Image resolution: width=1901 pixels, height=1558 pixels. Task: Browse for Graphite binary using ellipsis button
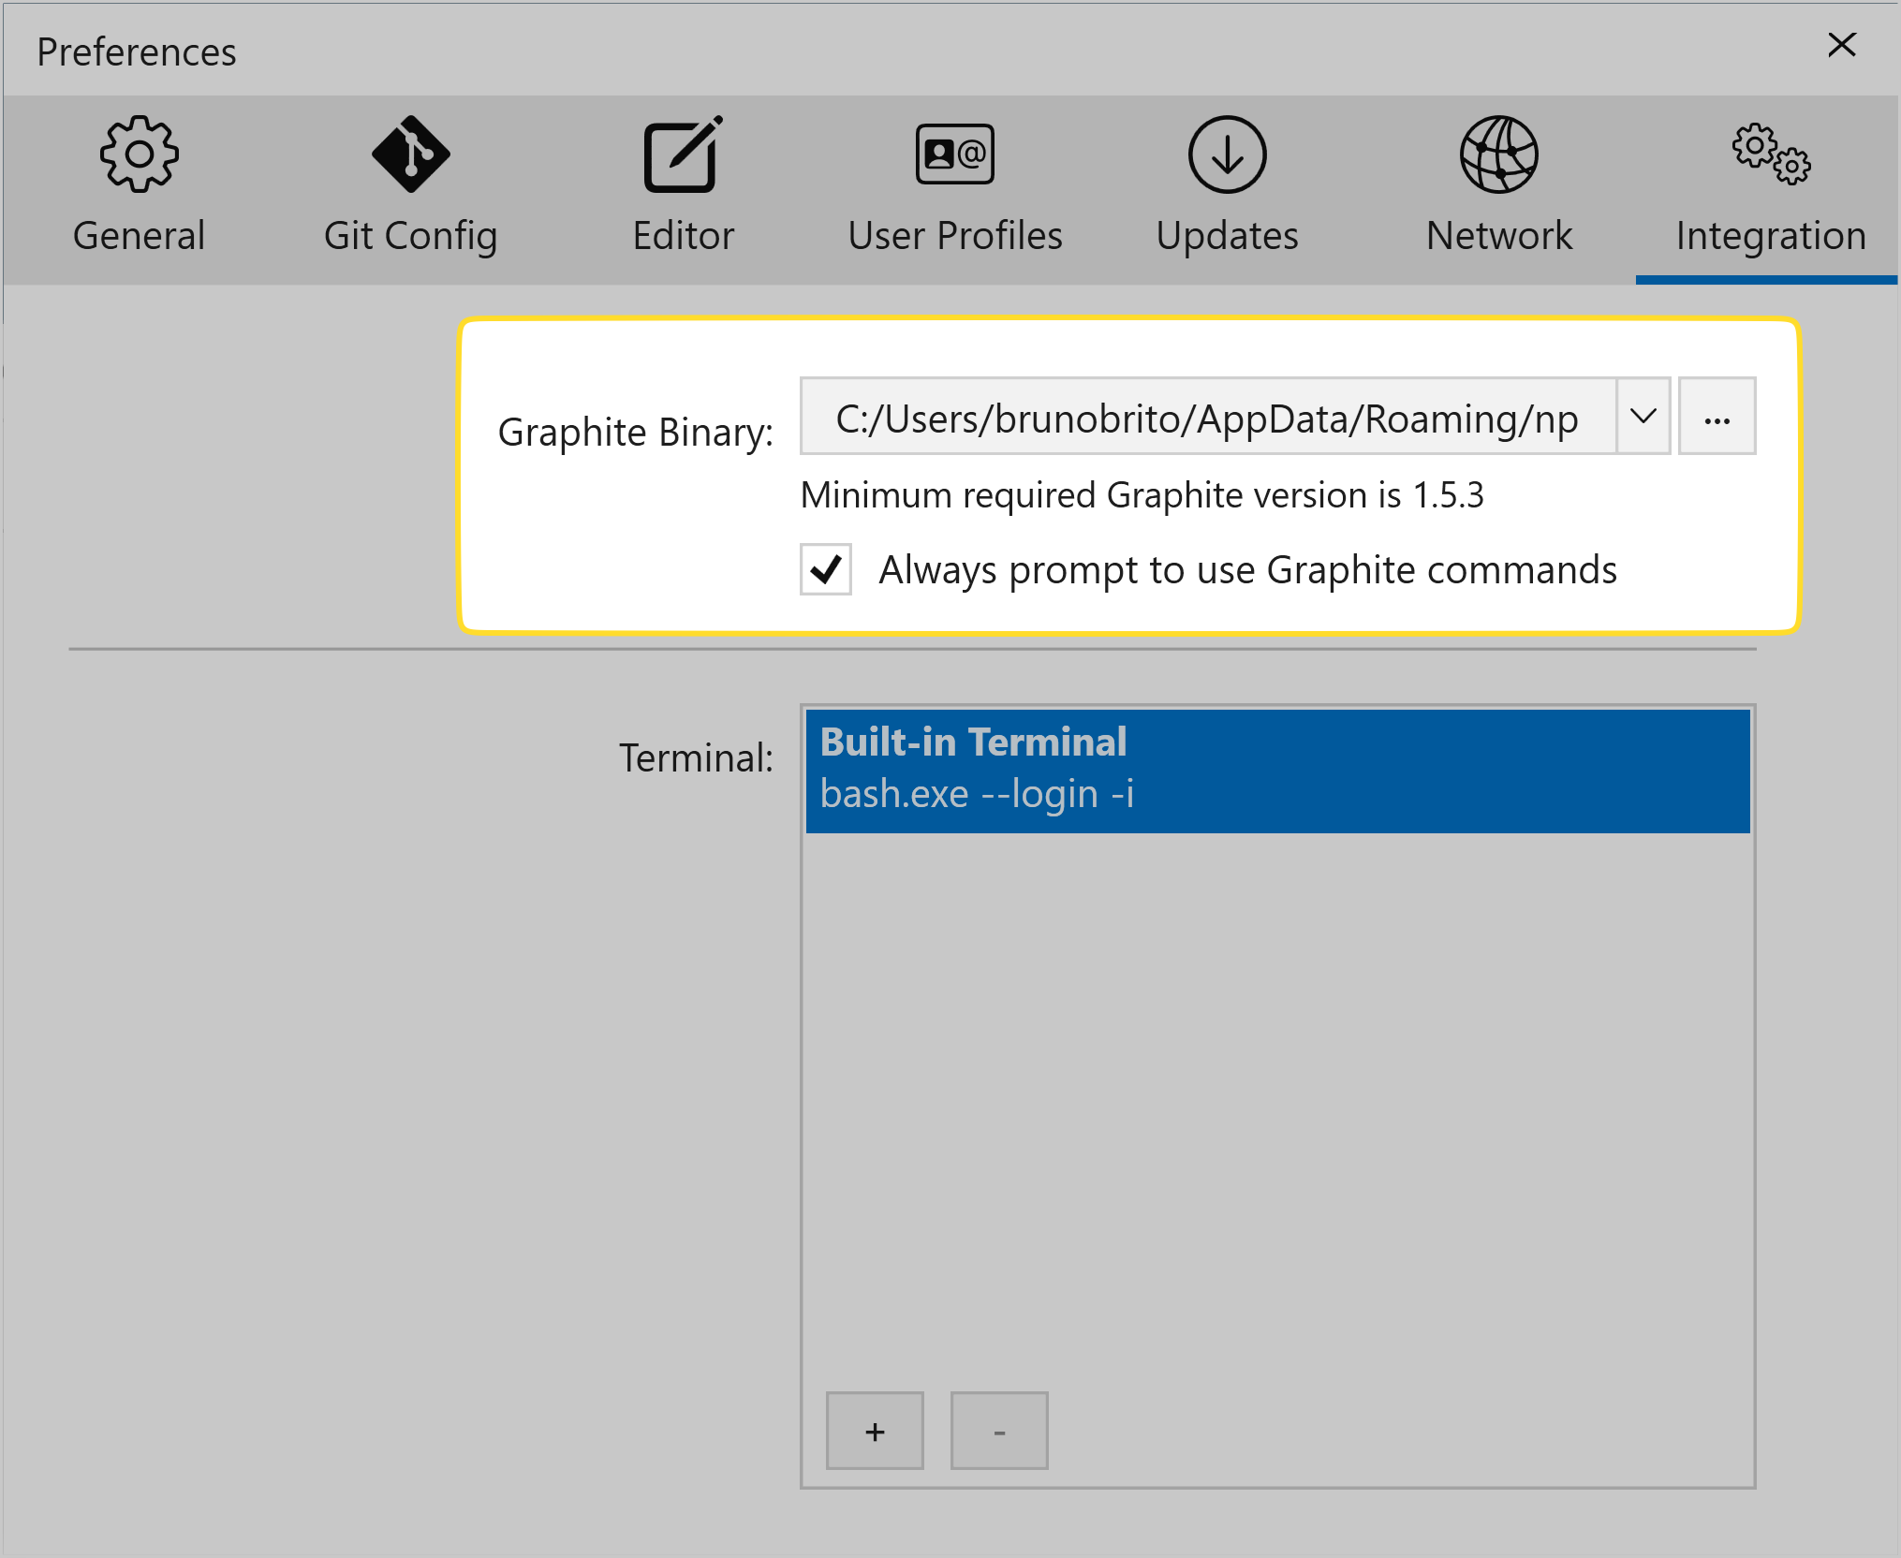point(1717,417)
